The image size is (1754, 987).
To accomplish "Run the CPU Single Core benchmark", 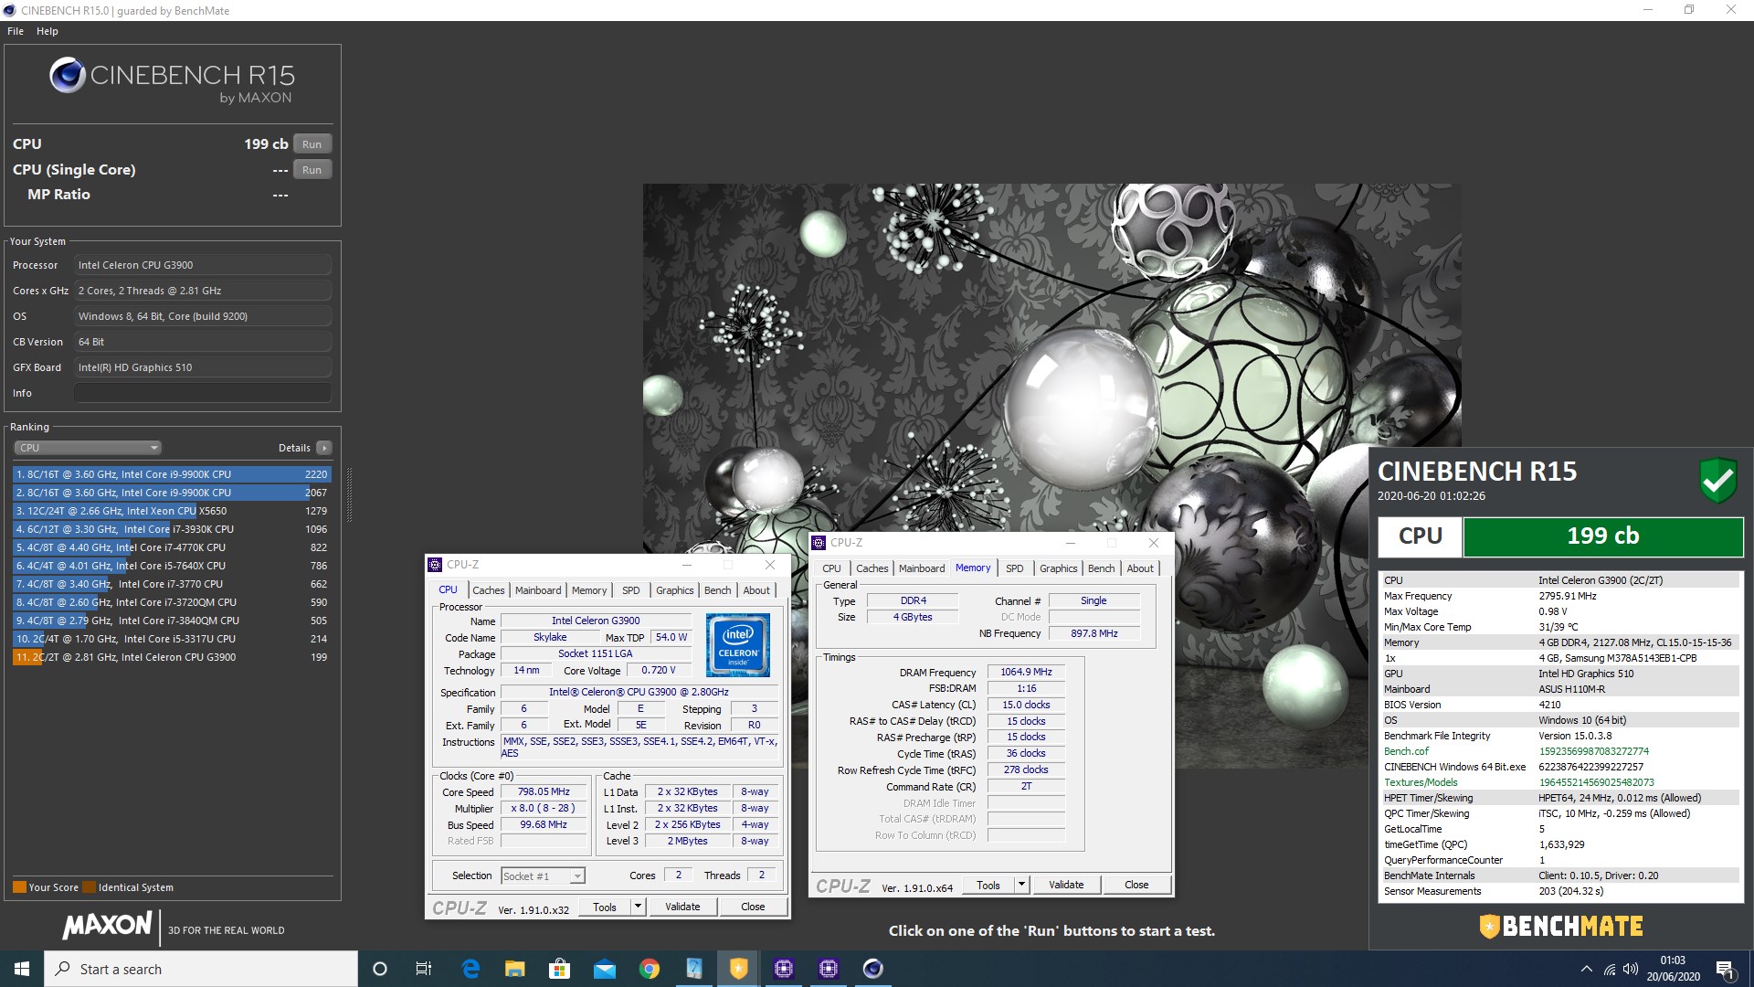I will click(312, 170).
